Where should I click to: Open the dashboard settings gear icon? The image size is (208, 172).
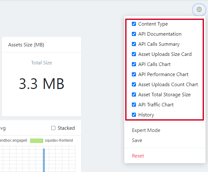point(199,9)
